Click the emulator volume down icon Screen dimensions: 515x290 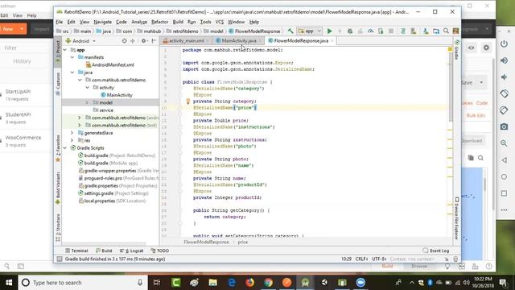point(504,77)
